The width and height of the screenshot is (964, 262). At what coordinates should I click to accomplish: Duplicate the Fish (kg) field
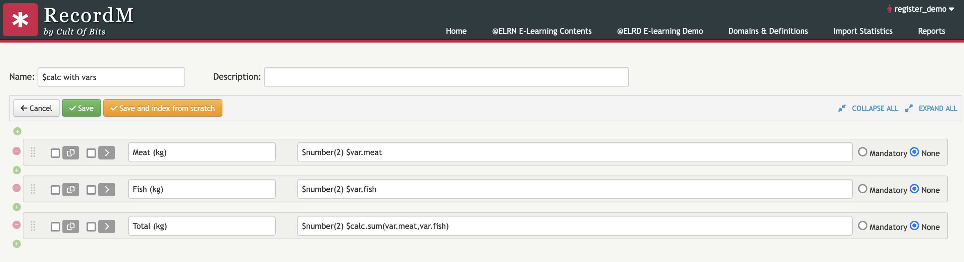click(71, 190)
